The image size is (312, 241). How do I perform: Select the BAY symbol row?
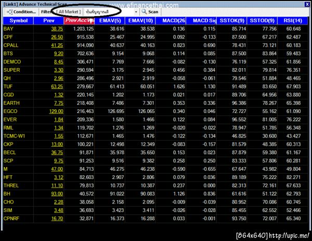click(155, 29)
